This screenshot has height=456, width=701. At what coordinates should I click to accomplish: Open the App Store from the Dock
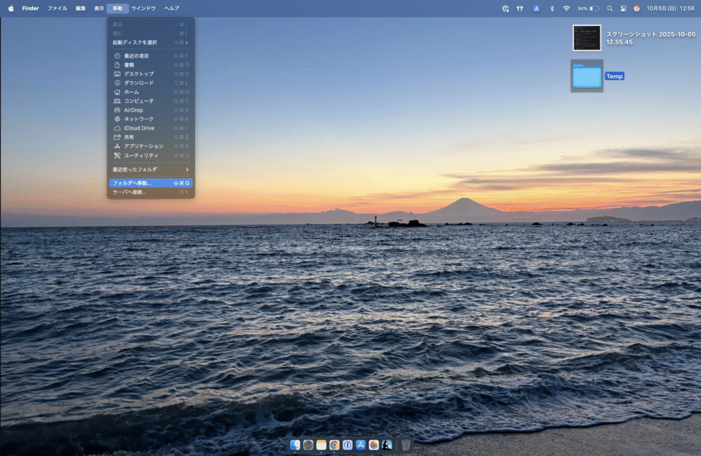360,445
